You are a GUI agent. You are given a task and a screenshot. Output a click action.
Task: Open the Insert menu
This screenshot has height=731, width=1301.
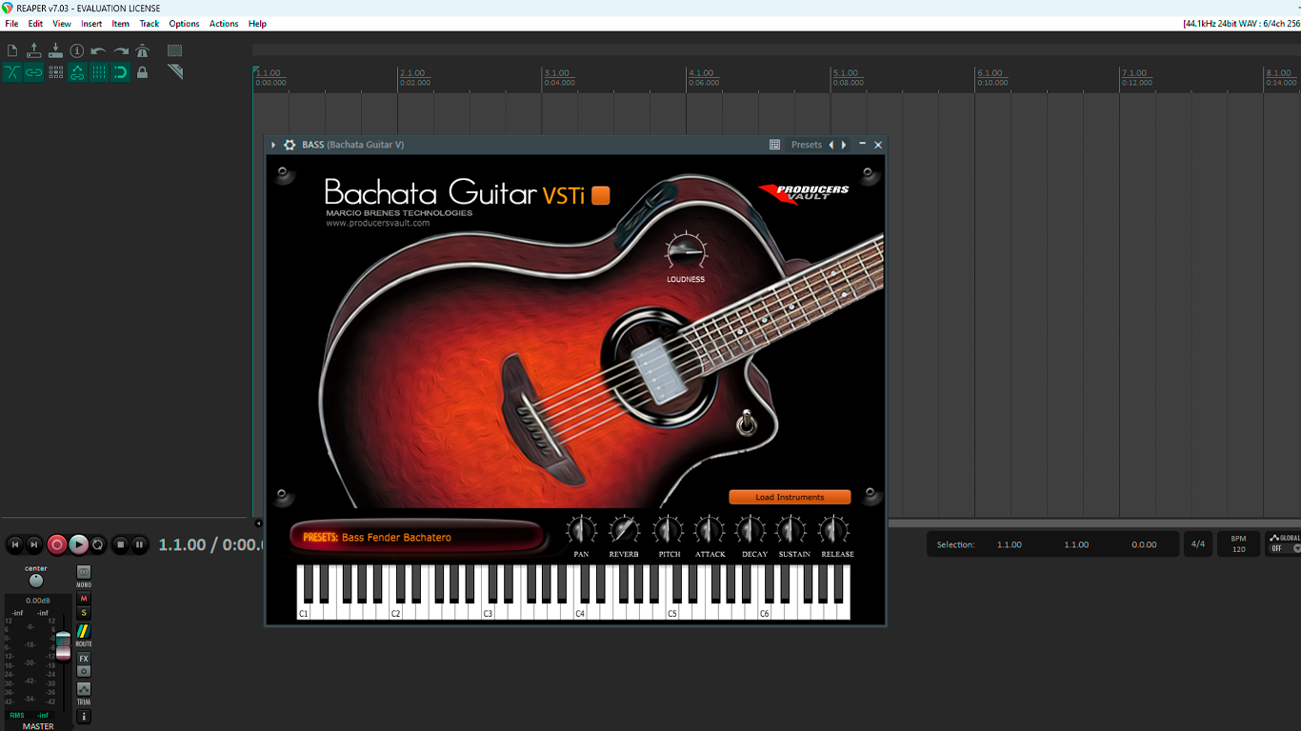pos(91,24)
